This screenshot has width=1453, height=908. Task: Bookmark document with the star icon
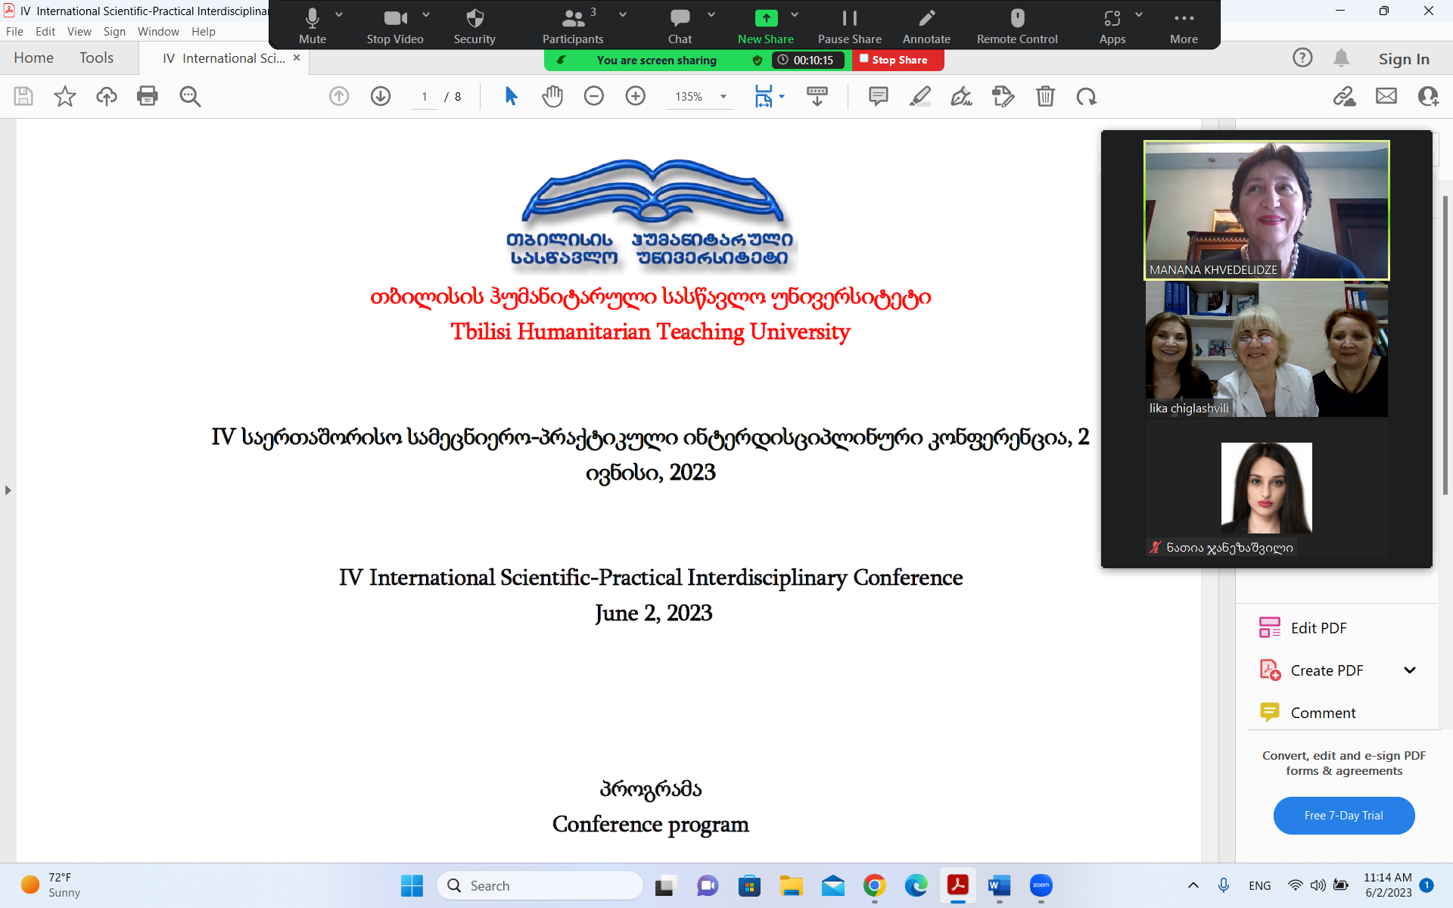click(65, 96)
